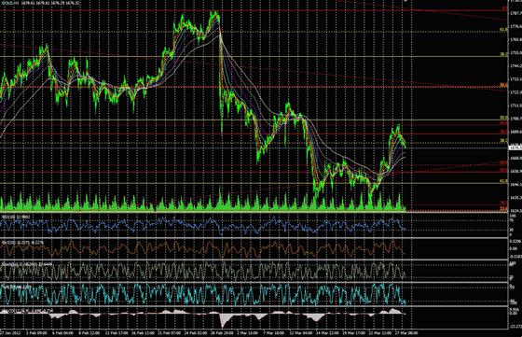The image size is (522, 337).
Task: Click the RSI scale value 30
Action: (x=512, y=230)
